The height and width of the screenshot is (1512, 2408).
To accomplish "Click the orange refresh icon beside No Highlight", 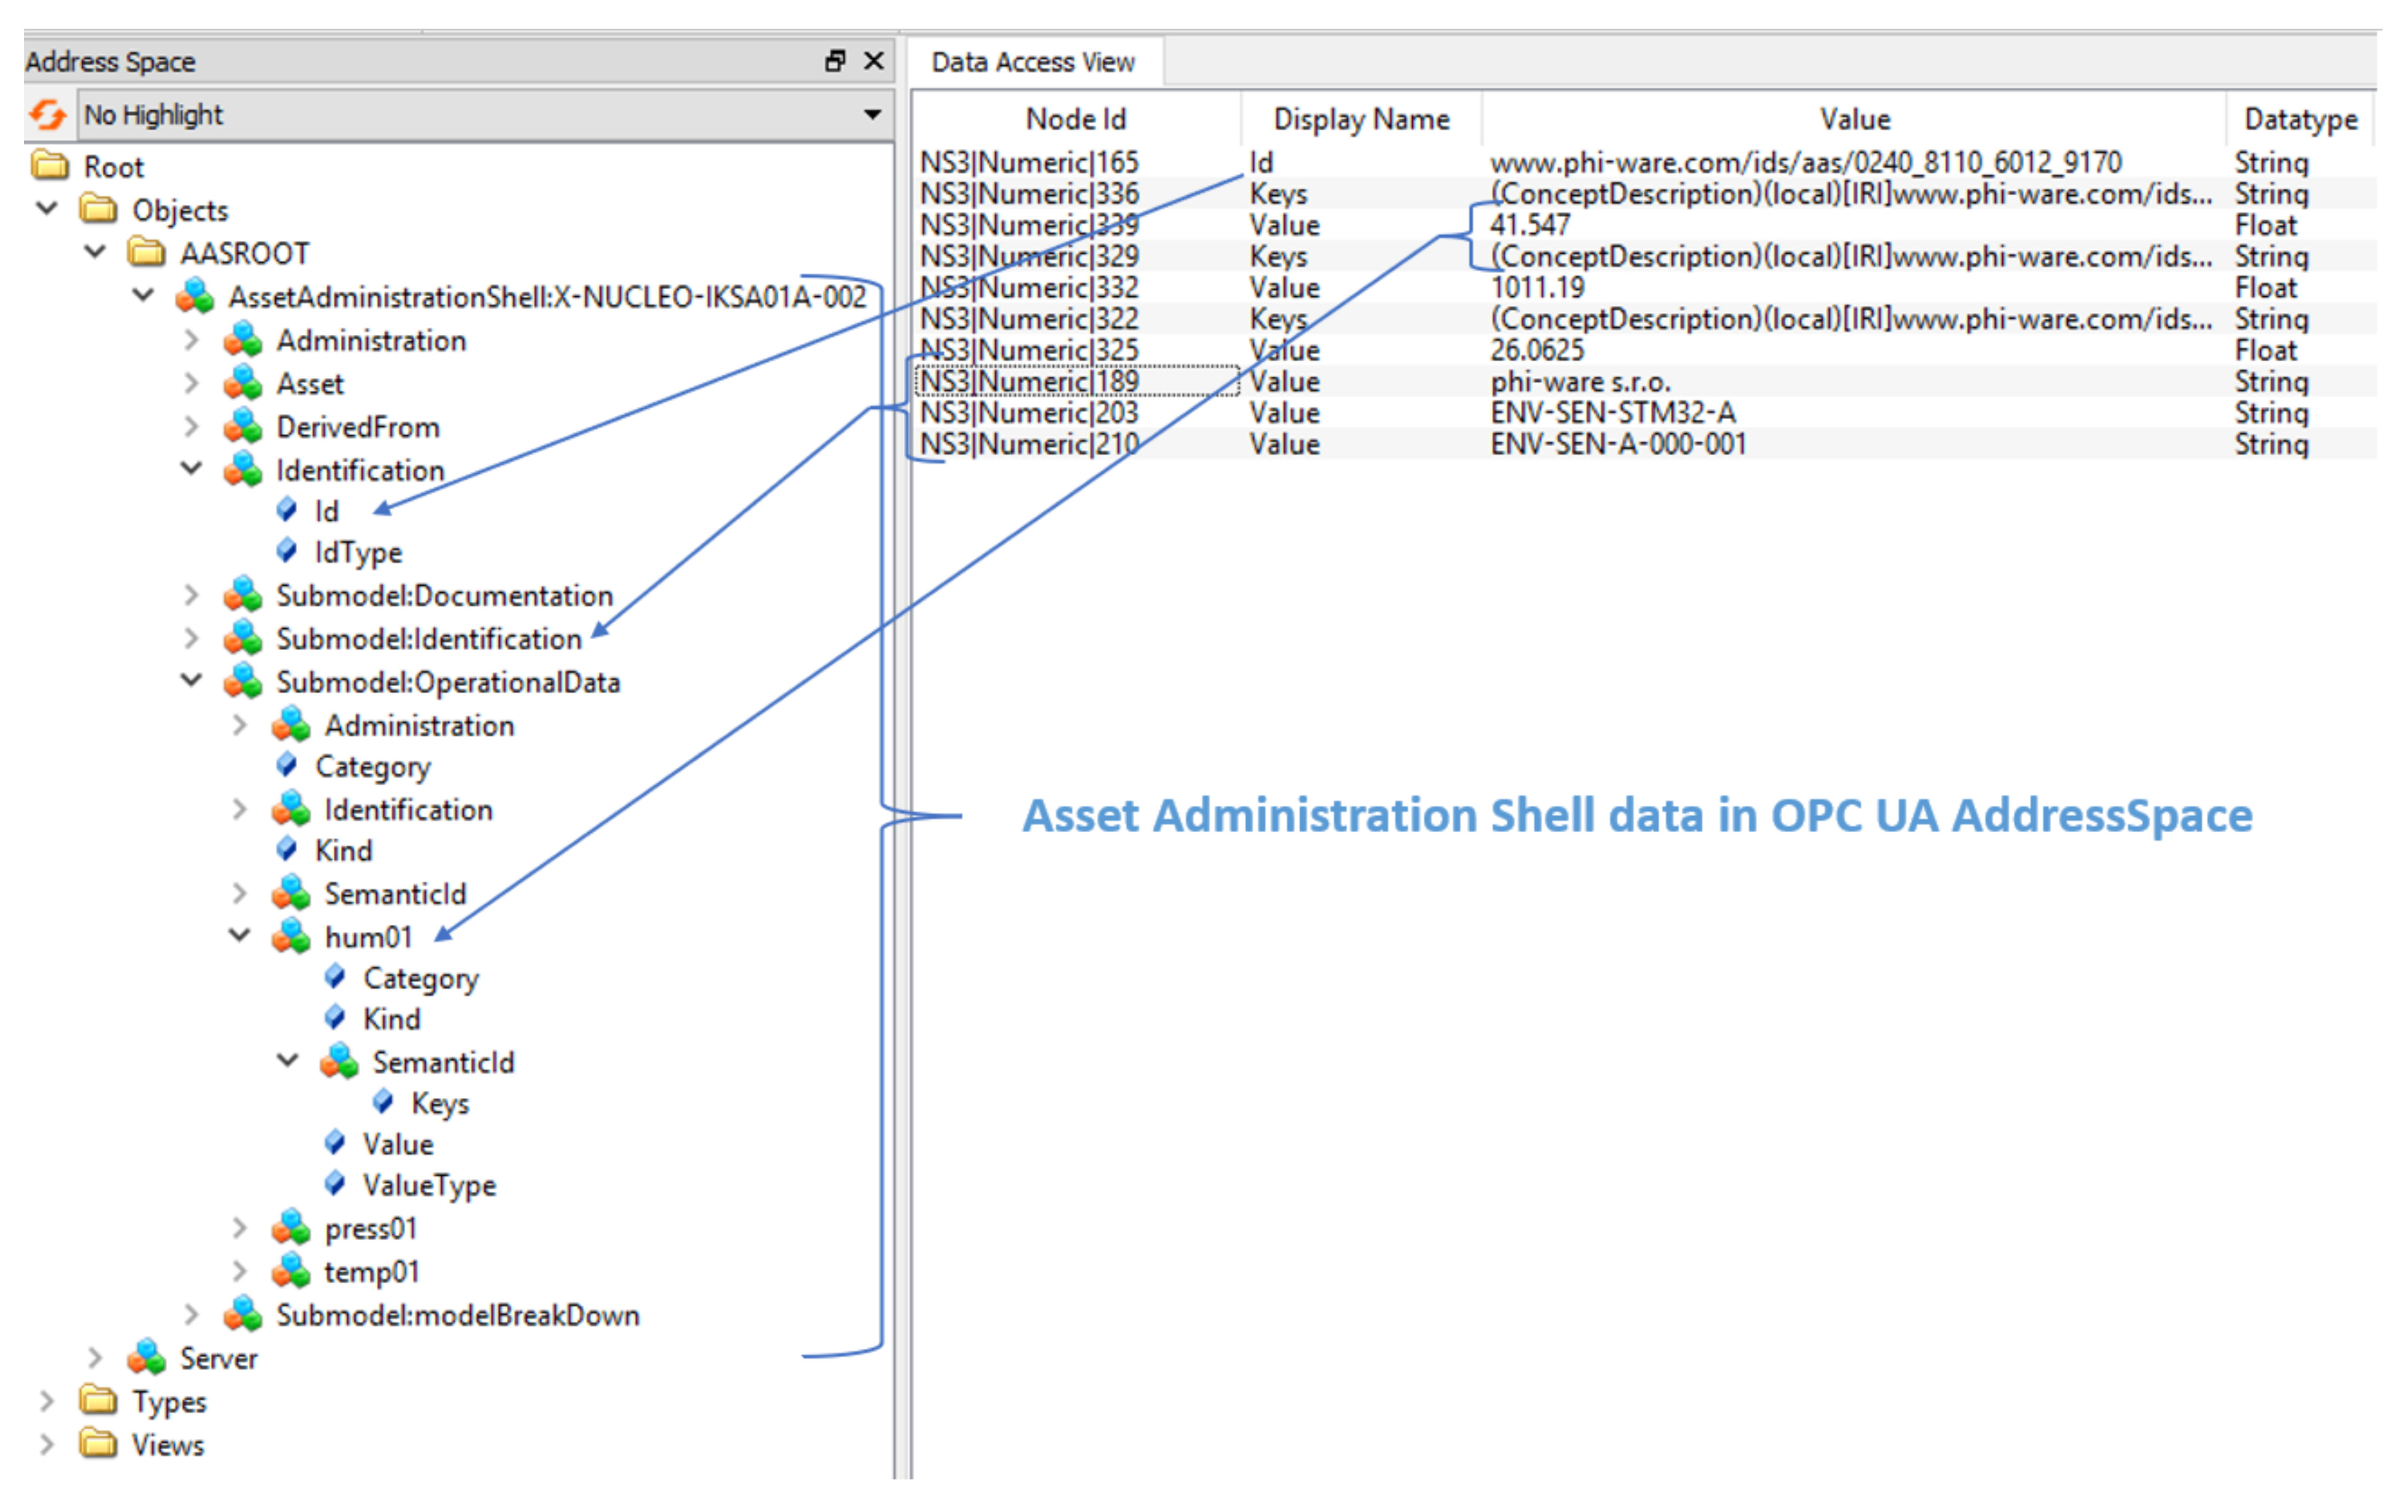I will tap(47, 115).
